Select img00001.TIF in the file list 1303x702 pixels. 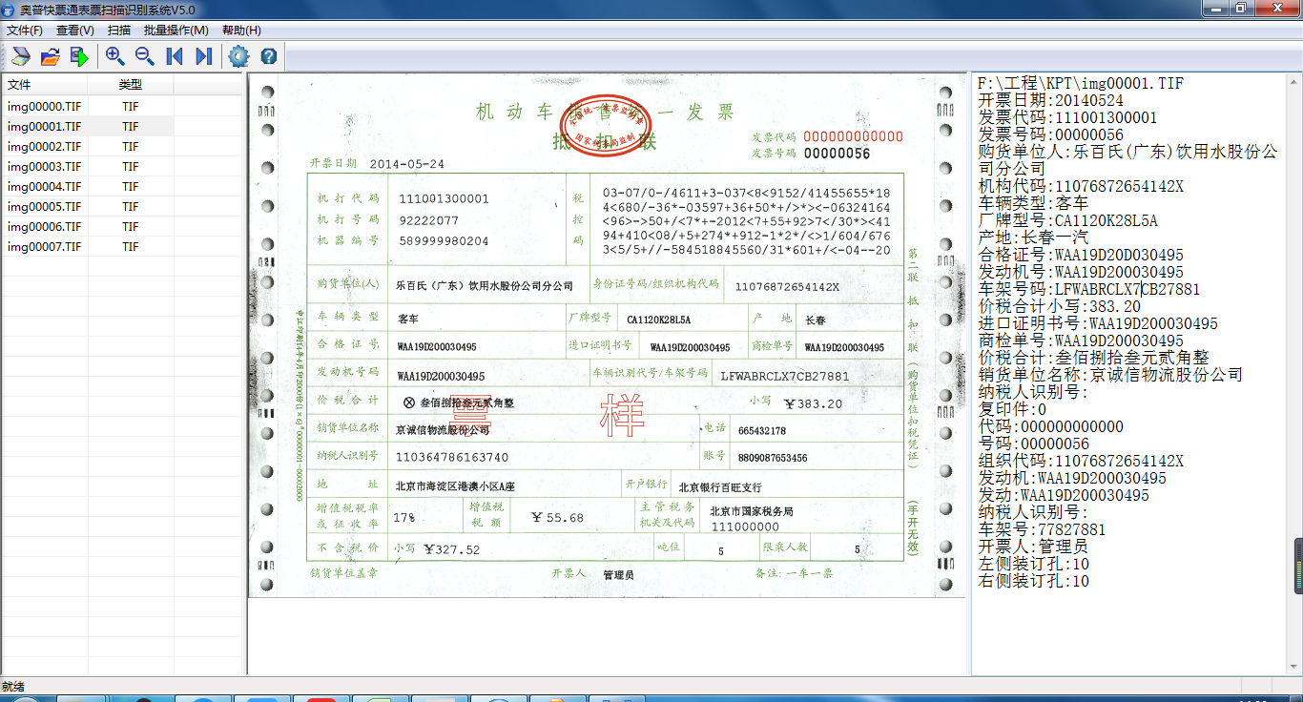(x=45, y=126)
